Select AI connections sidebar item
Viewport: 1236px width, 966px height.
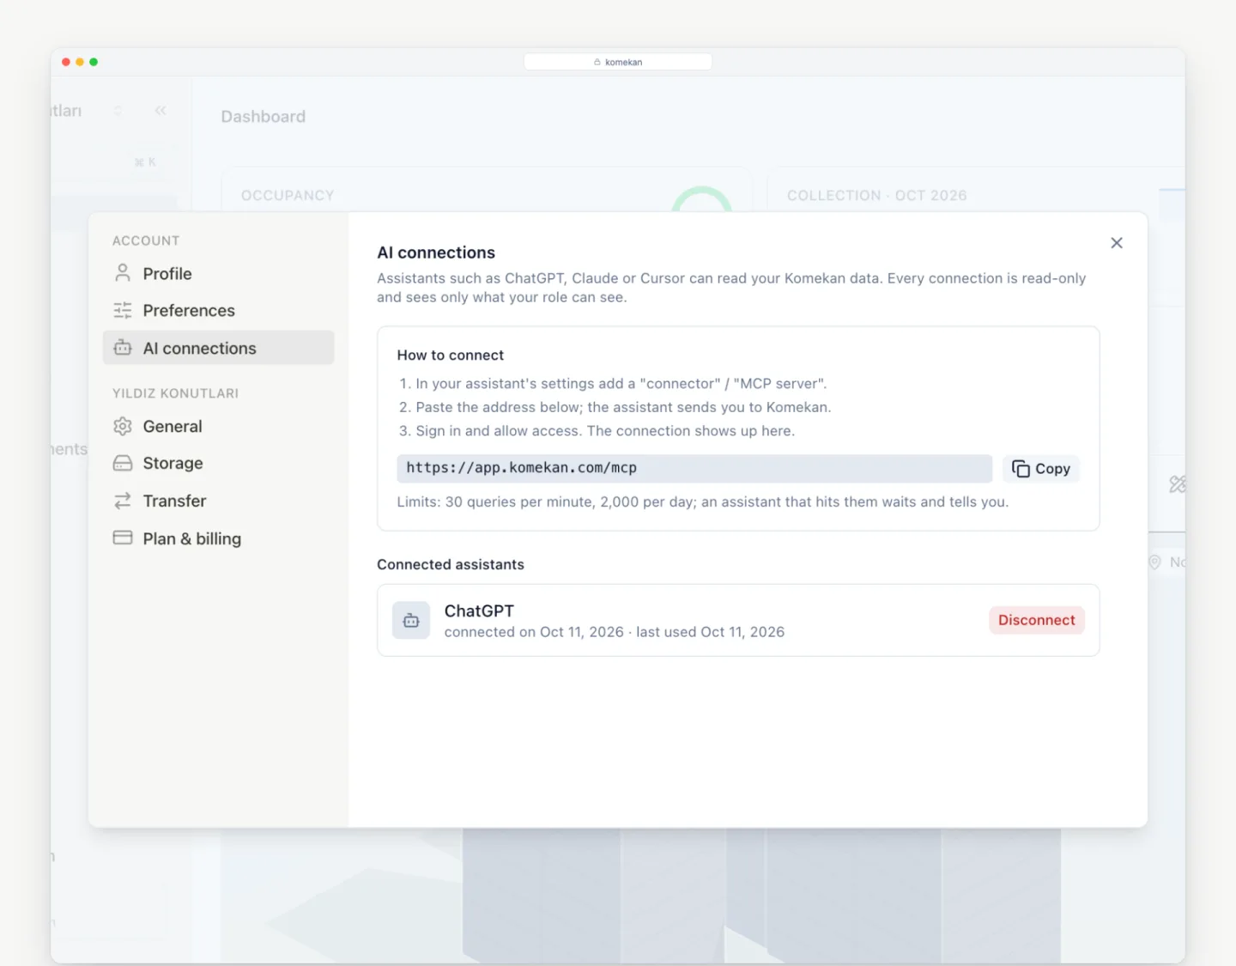218,348
